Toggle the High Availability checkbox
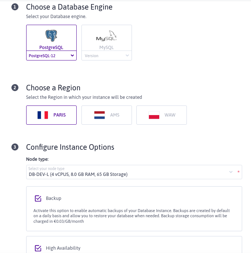Viewport: 251px width, 253px height. coord(38,248)
